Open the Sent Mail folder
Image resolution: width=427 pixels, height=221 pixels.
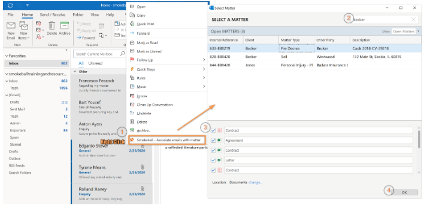click(x=17, y=109)
